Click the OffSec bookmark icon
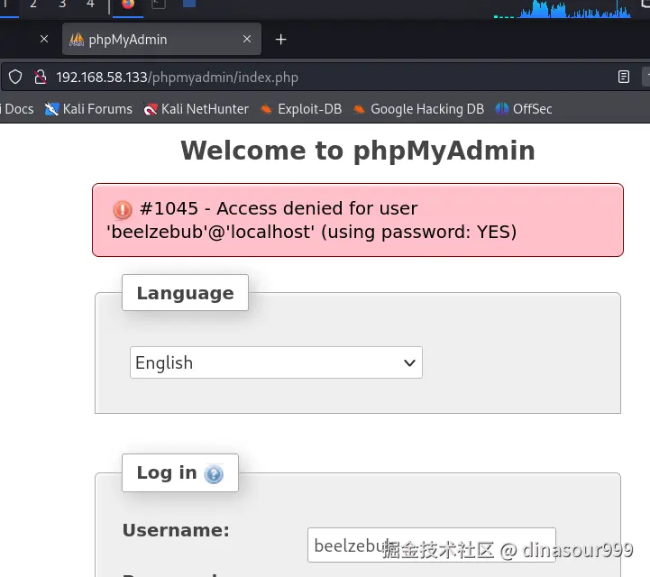The image size is (650, 577). (501, 109)
